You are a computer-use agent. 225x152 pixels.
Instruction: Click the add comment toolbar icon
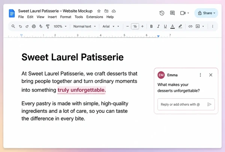pos(198,26)
